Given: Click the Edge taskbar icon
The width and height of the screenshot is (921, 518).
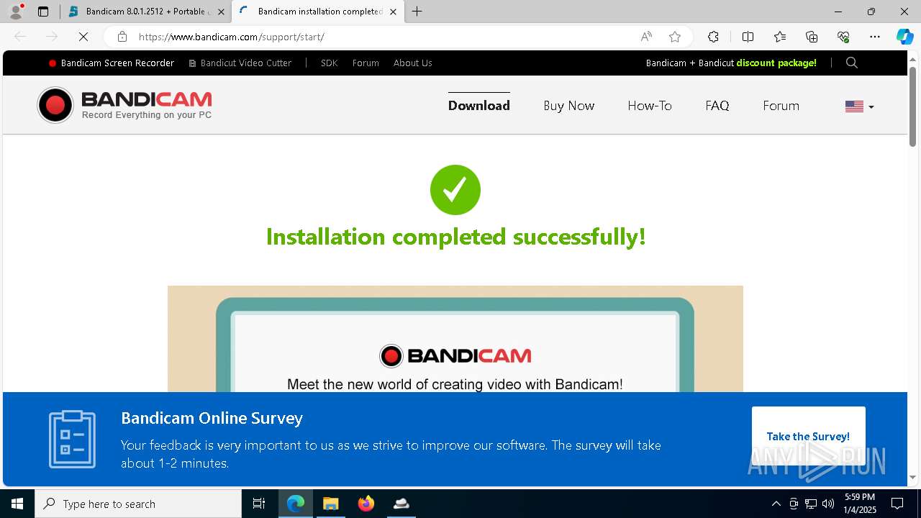Looking at the screenshot, I should click(296, 504).
